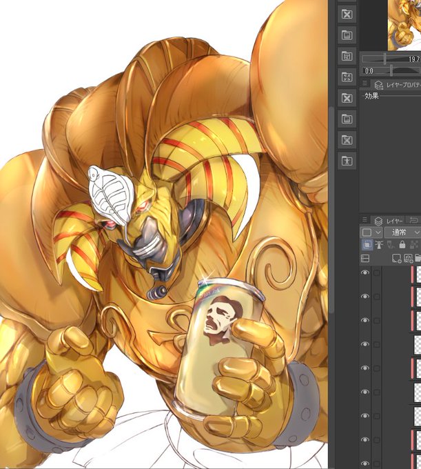Hide the first layer using its eye icon

pos(364,272)
